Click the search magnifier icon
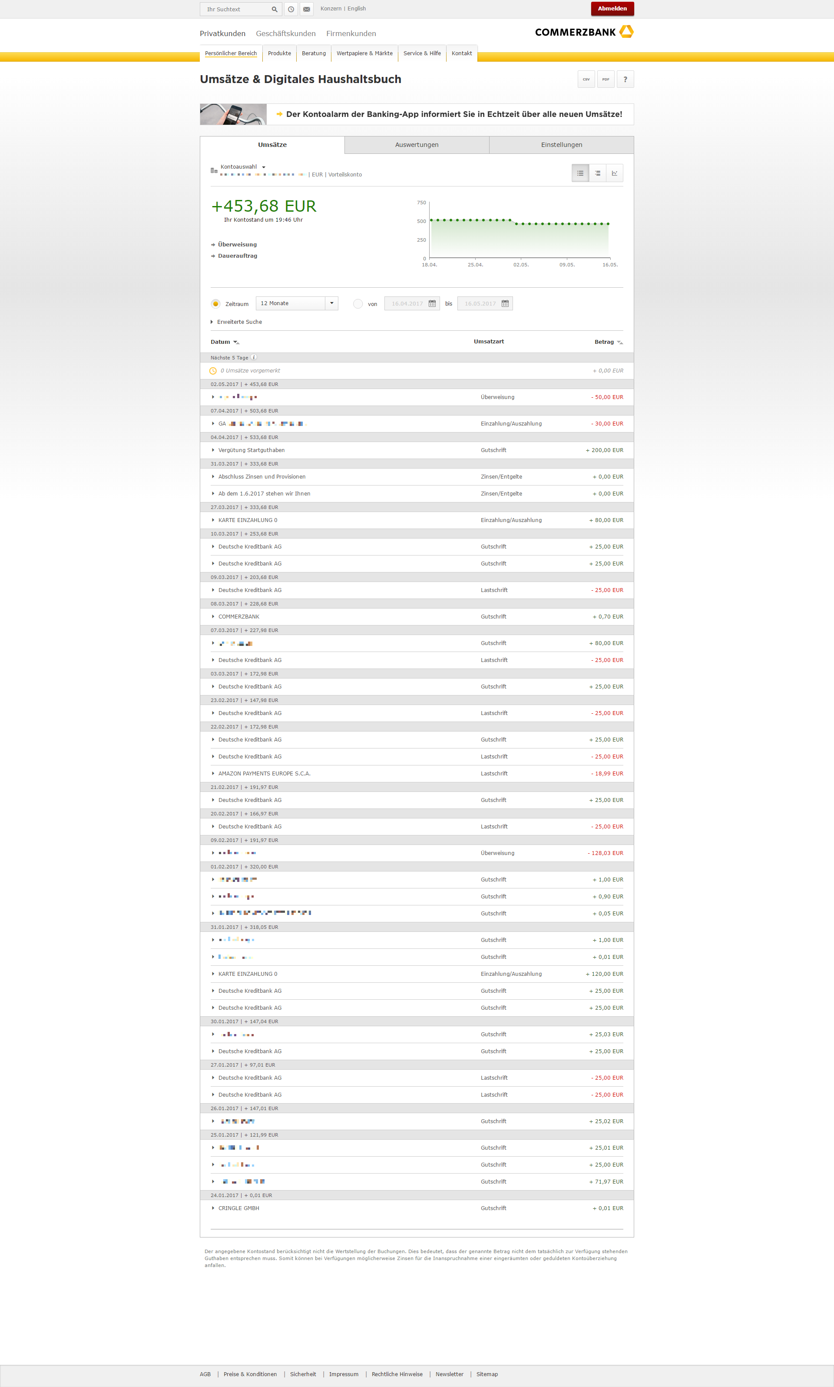This screenshot has height=1387, width=834. (x=274, y=9)
